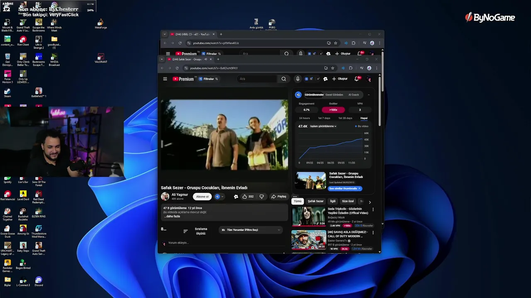This screenshot has height=298, width=531.
Task: Select the İlgili filter chip
Action: pyautogui.click(x=333, y=201)
